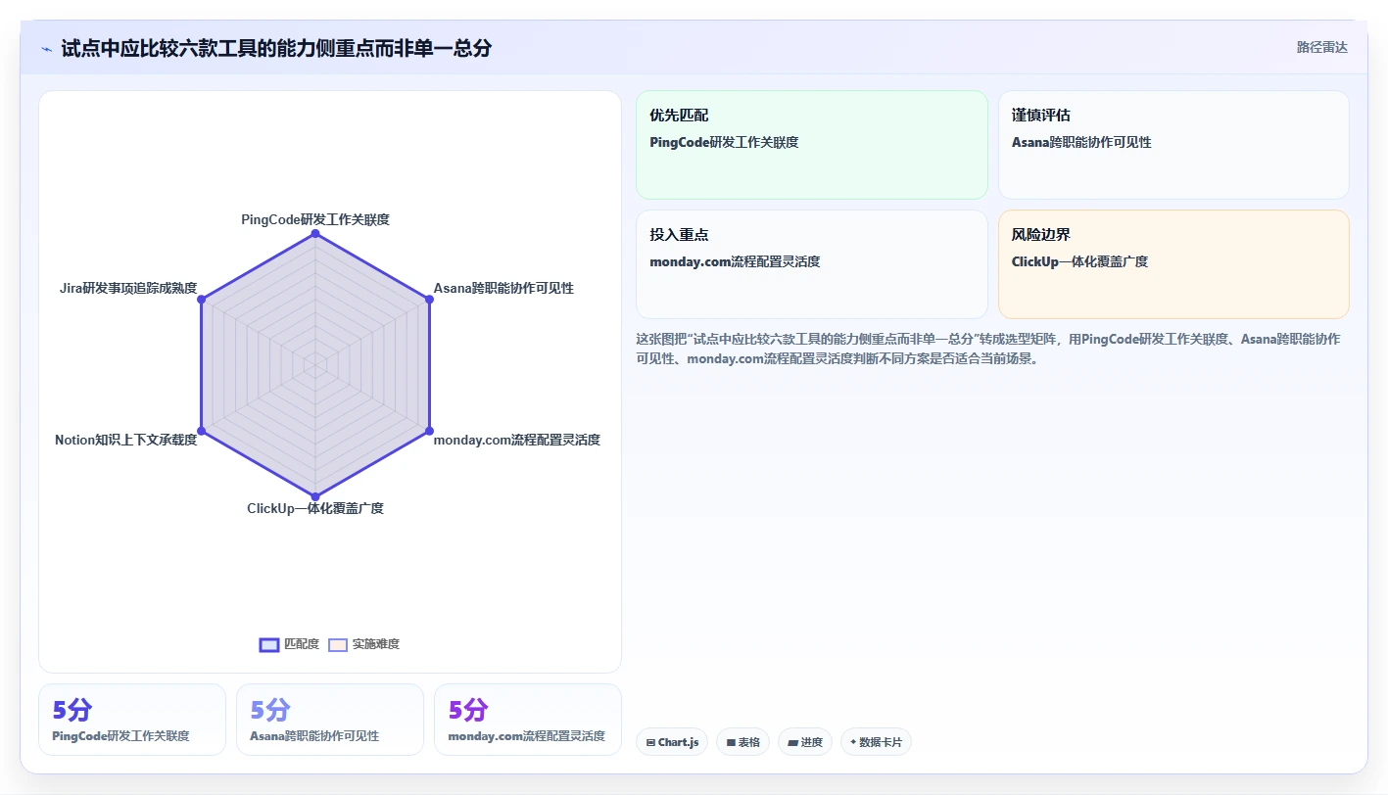Click the ClickUp一体化覆盖广度 axis label on radar
The width and height of the screenshot is (1388, 795).
tap(315, 508)
